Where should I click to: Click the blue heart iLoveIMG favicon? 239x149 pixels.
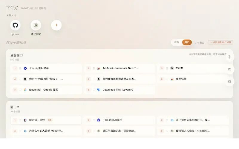click(x=99, y=90)
